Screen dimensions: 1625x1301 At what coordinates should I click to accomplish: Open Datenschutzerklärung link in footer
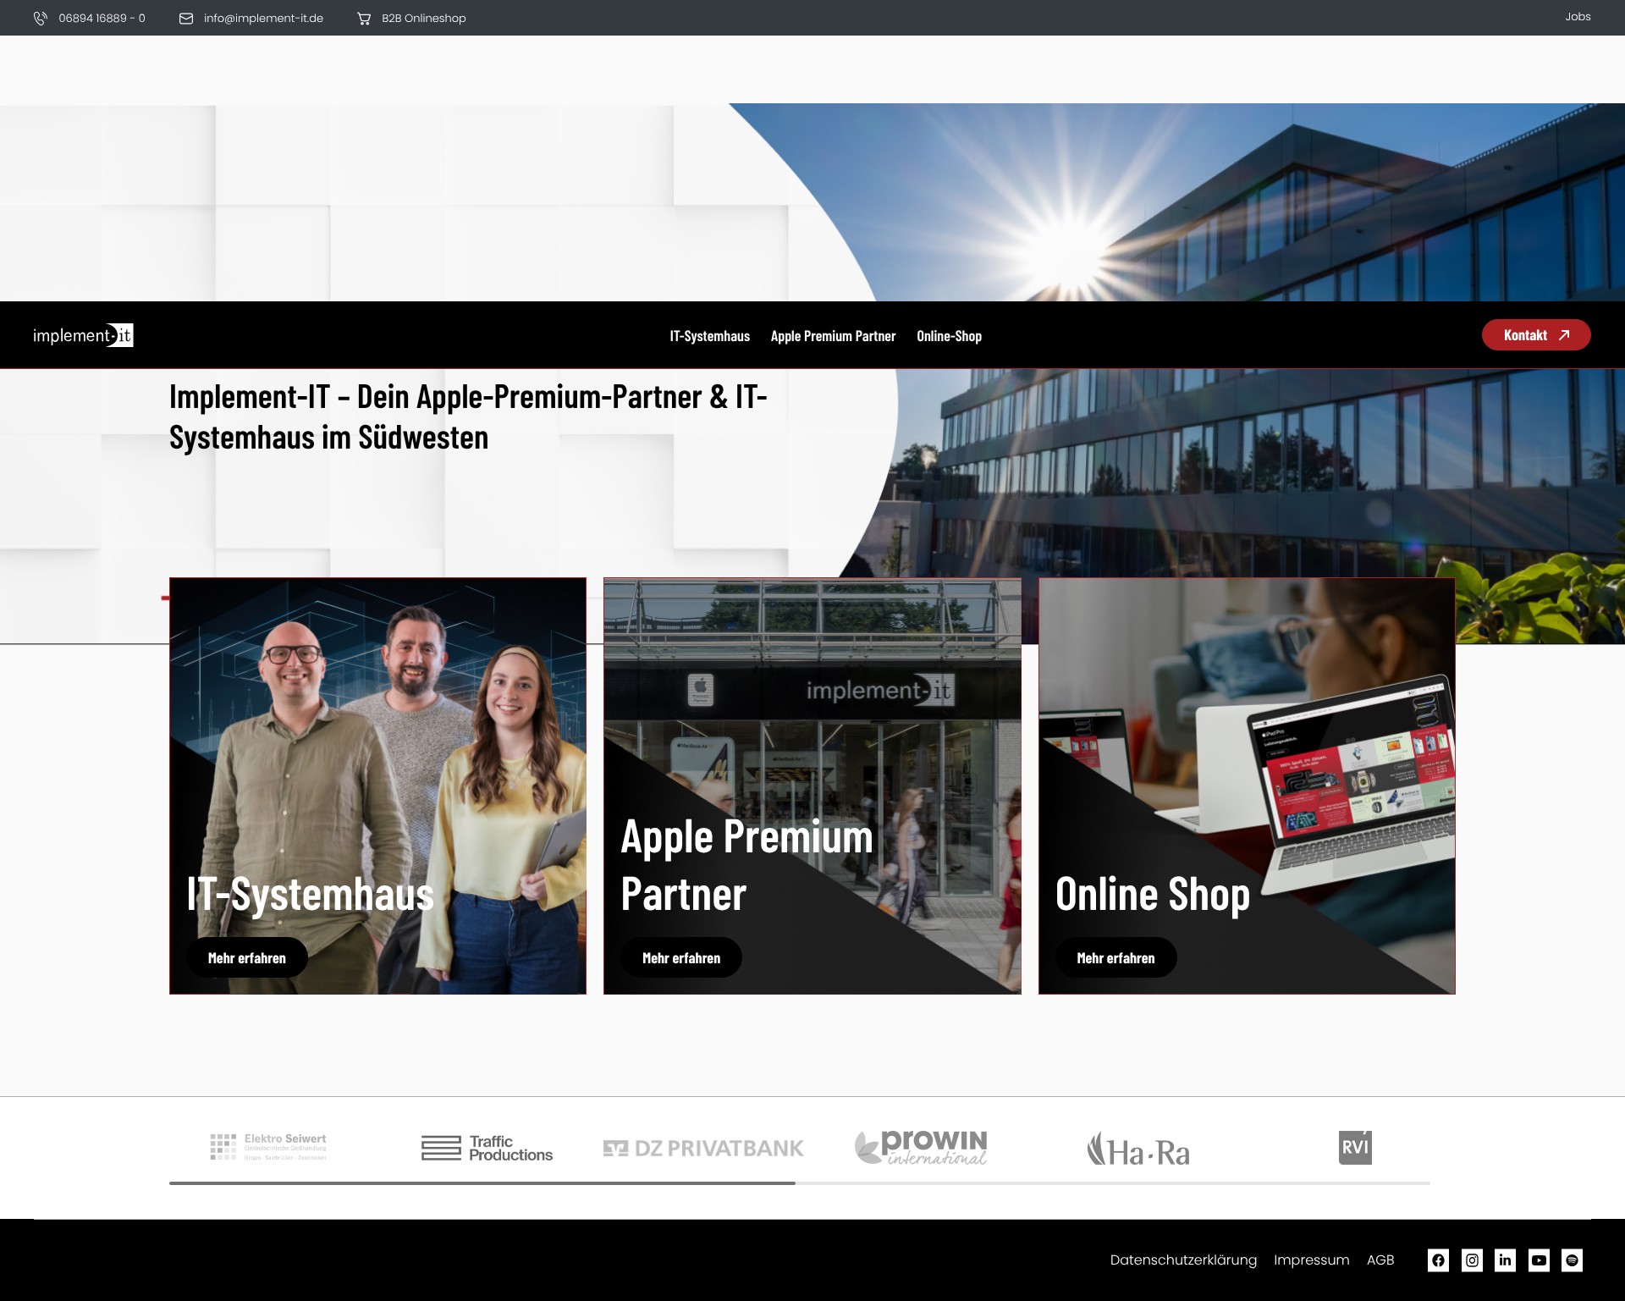coord(1183,1260)
